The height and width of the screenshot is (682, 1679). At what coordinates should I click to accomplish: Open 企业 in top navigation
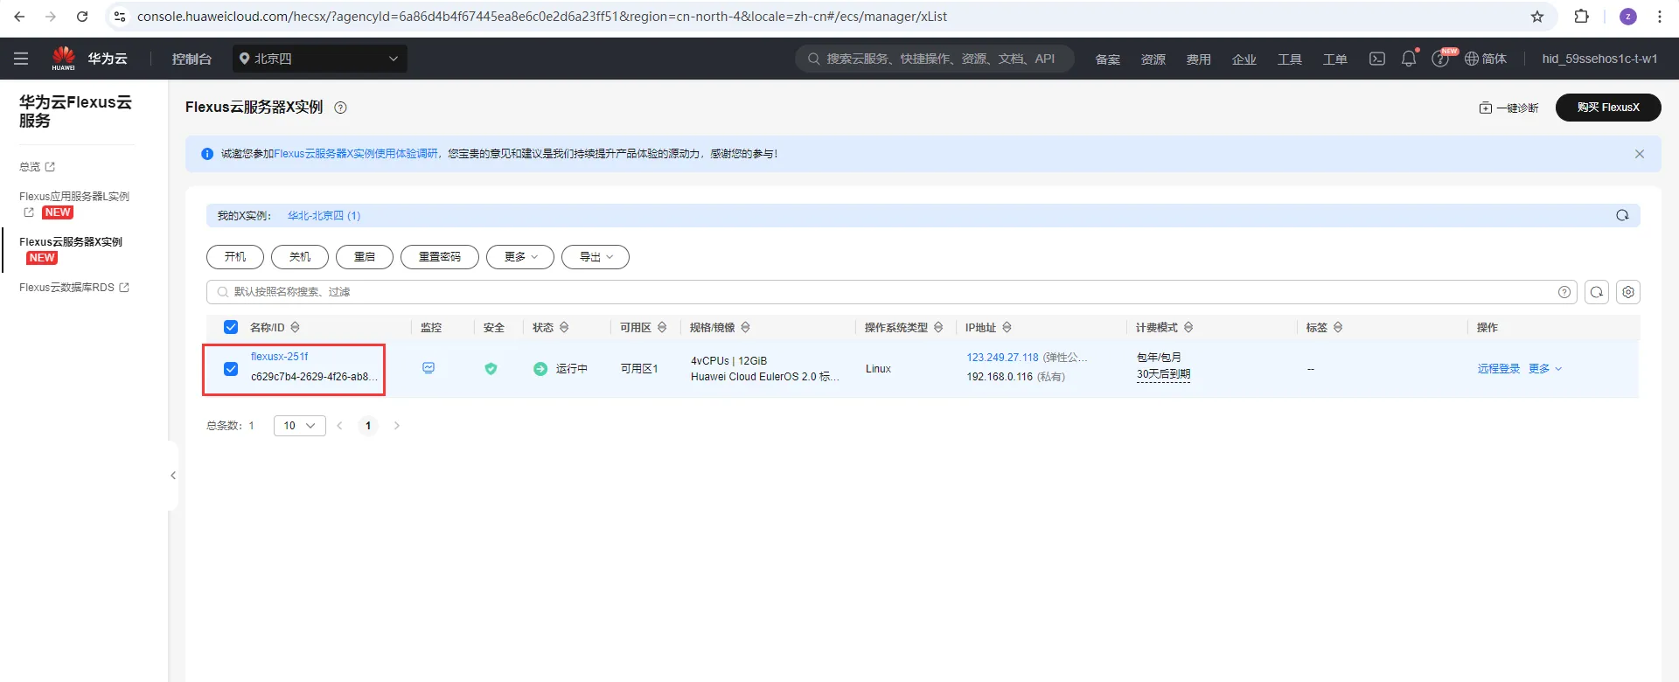click(x=1244, y=59)
